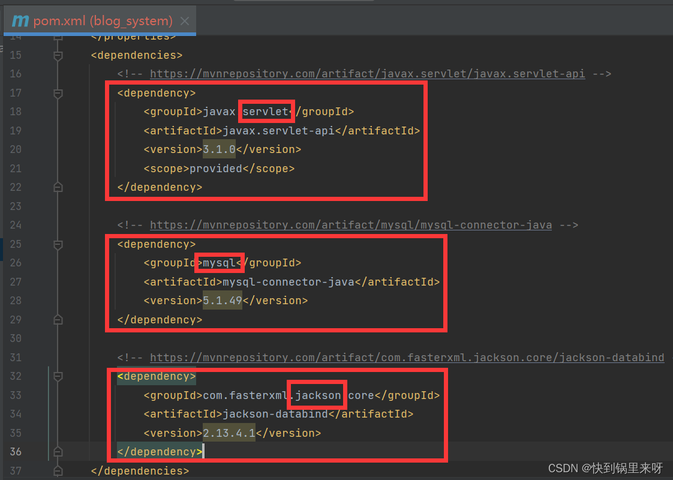Place cursor at </dependency> on line 36
673x480 pixels.
pyautogui.click(x=160, y=452)
